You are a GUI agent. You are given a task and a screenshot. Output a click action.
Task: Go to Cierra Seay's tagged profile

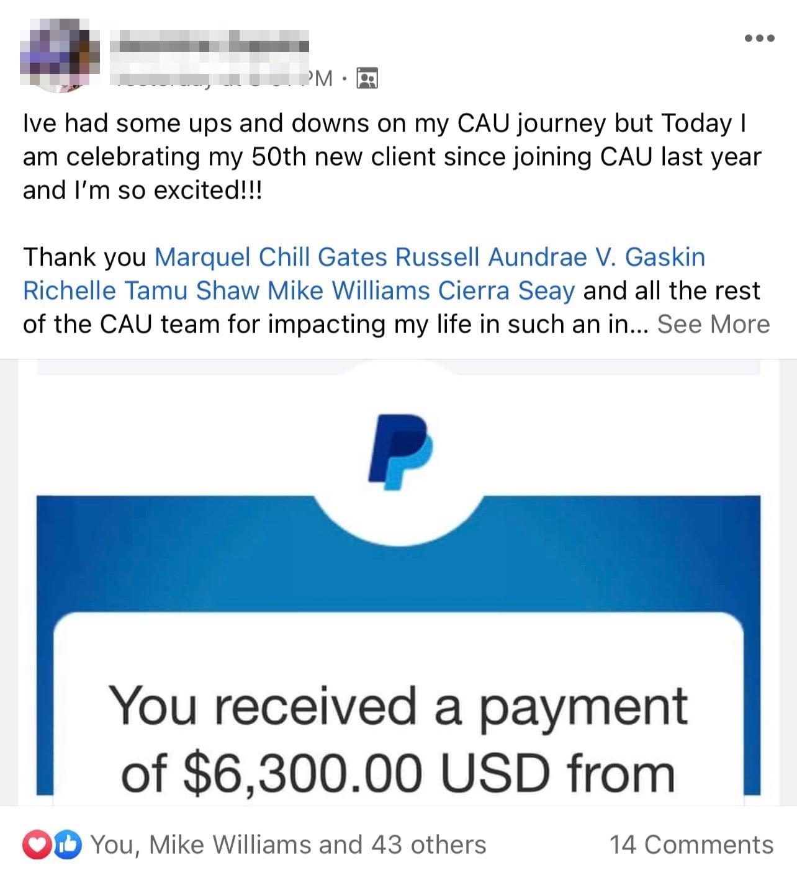[x=506, y=290]
